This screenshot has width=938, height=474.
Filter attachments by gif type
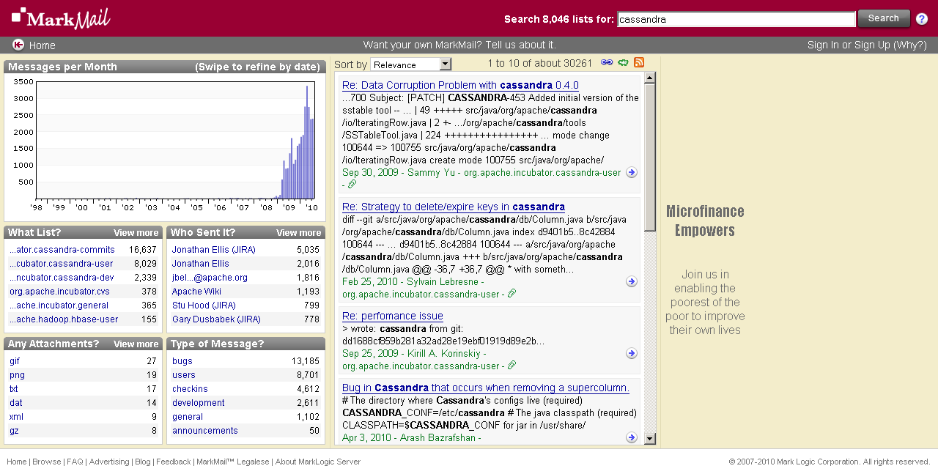[15, 361]
